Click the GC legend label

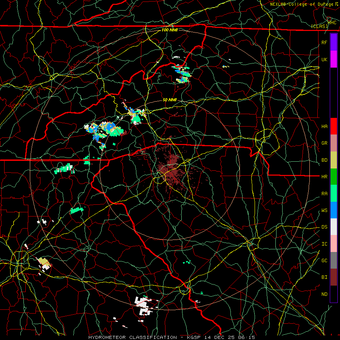(324, 261)
